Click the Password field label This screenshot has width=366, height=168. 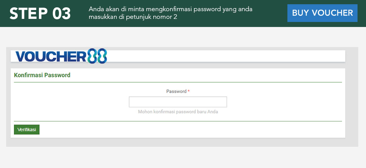click(x=176, y=91)
